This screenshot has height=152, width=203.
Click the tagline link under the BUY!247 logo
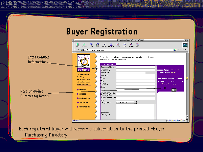(x=84, y=79)
